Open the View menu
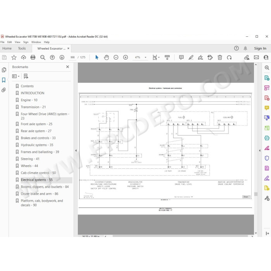The height and width of the screenshot is (271, 271). [x=17, y=42]
